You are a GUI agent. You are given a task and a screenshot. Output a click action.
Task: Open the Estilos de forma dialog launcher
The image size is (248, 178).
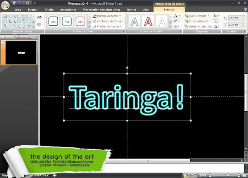pyautogui.click(x=123, y=31)
